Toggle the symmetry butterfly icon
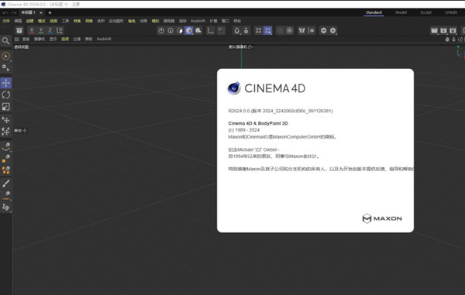This screenshot has width=465, height=295. click(302, 30)
